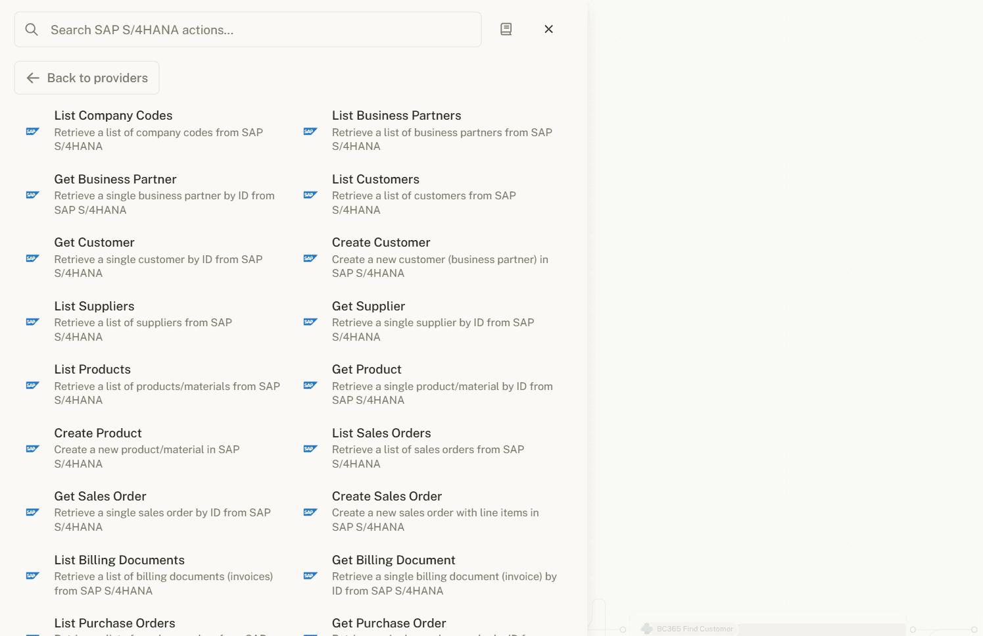This screenshot has height=636, width=983.
Task: Click the back arrow icon on Back to providers
Action: click(x=33, y=78)
